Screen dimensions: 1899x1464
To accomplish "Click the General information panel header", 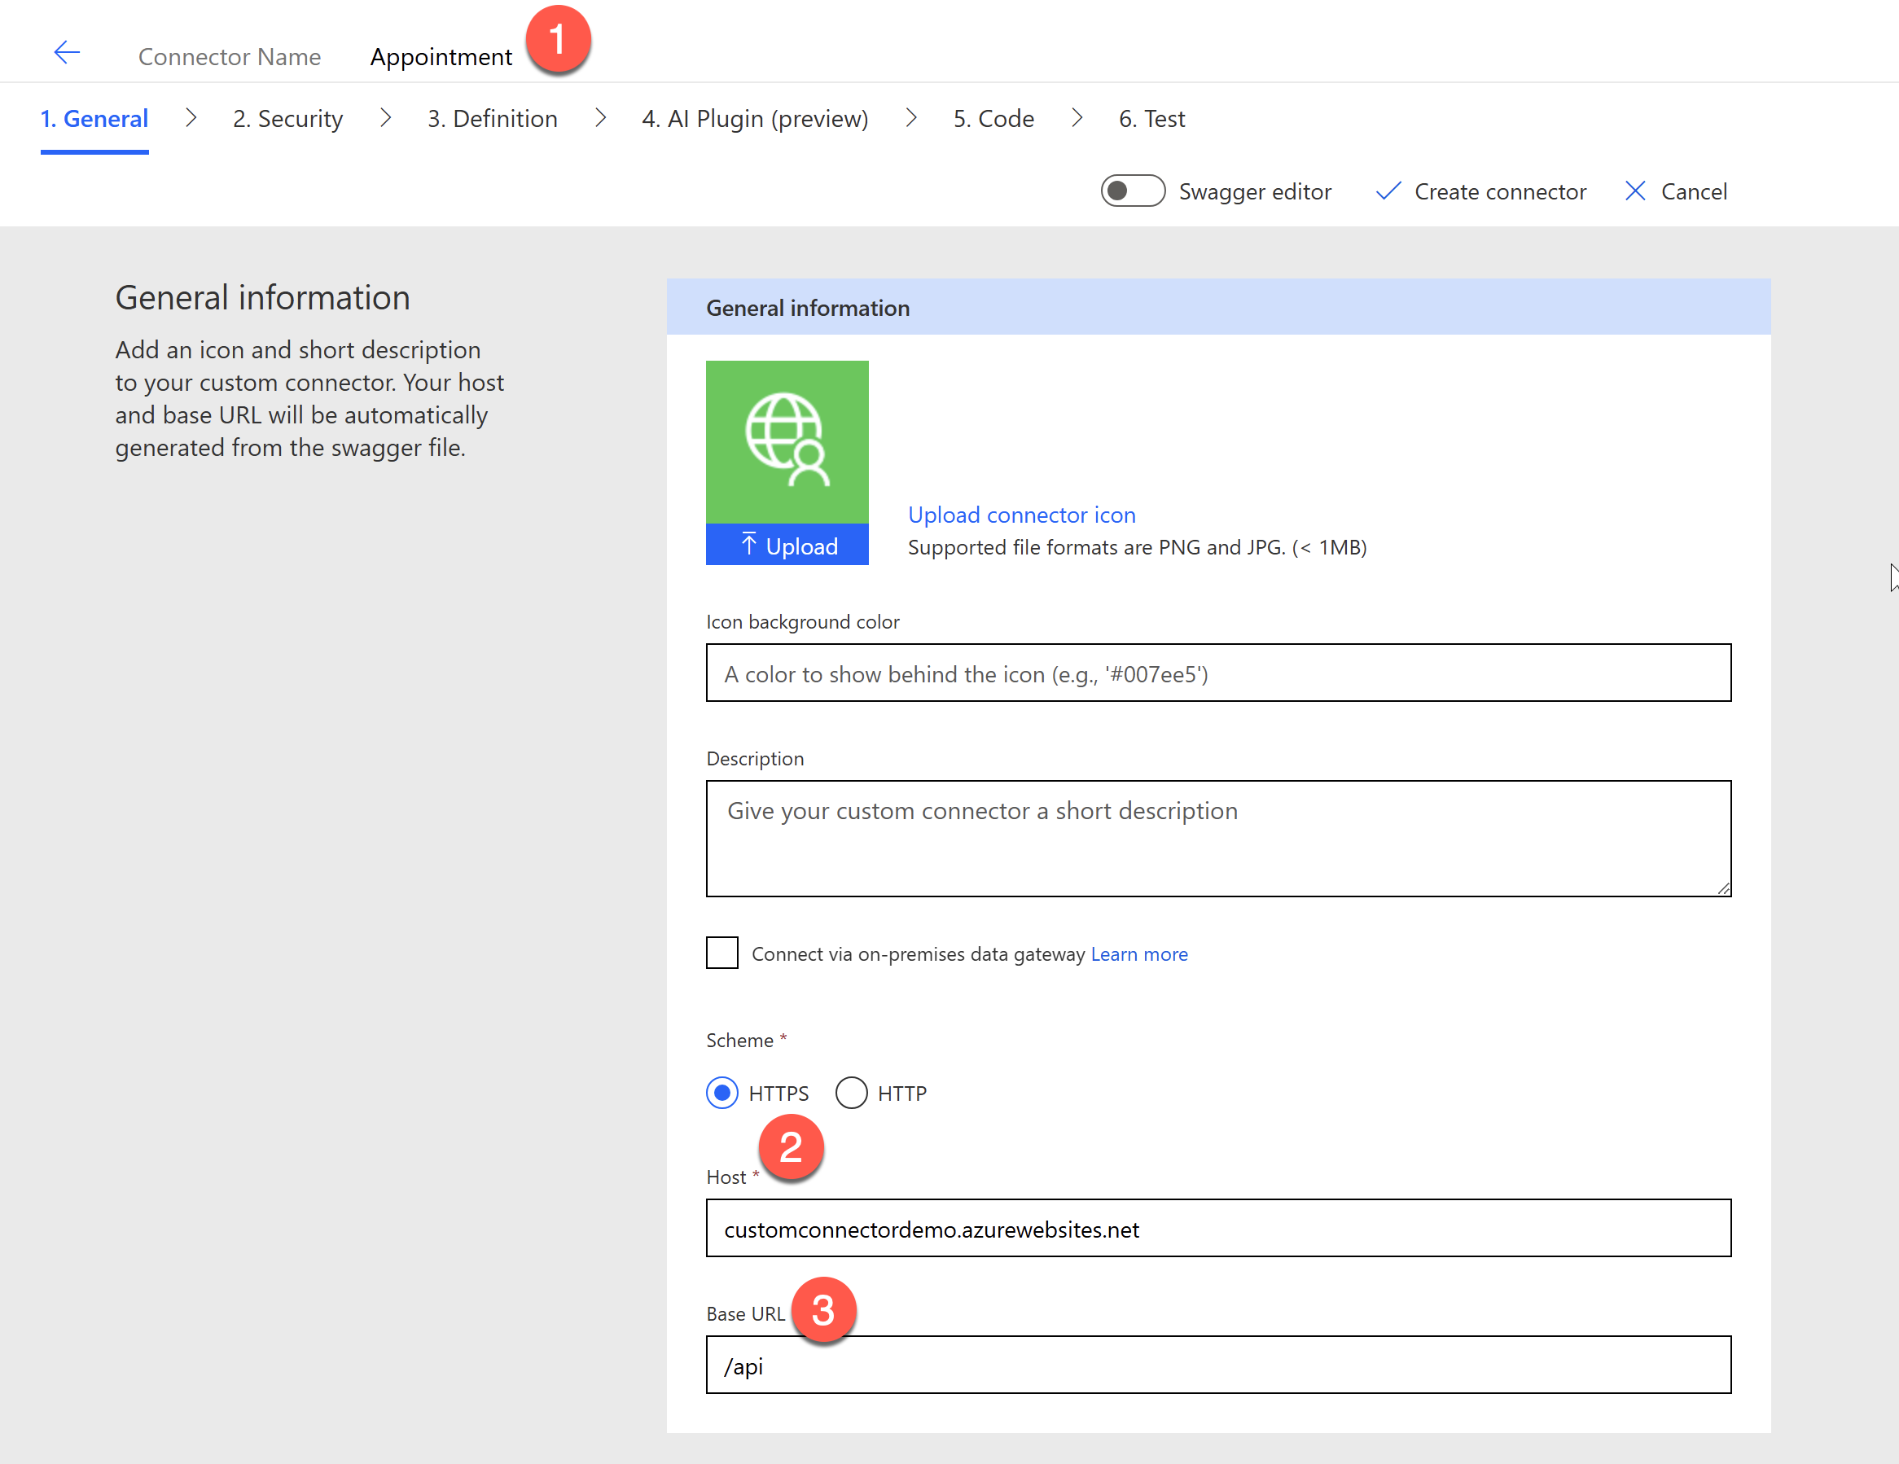I will [x=1218, y=307].
